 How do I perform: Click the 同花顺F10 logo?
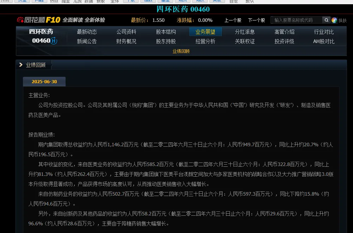tap(38, 20)
